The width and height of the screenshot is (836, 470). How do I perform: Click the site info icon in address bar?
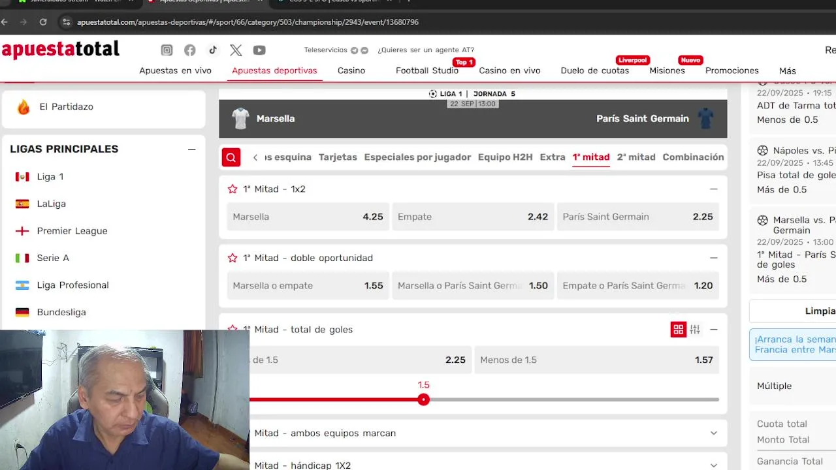[66, 22]
